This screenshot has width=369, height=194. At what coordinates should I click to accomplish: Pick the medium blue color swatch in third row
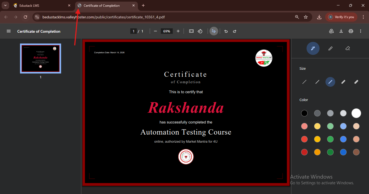click(x=343, y=139)
